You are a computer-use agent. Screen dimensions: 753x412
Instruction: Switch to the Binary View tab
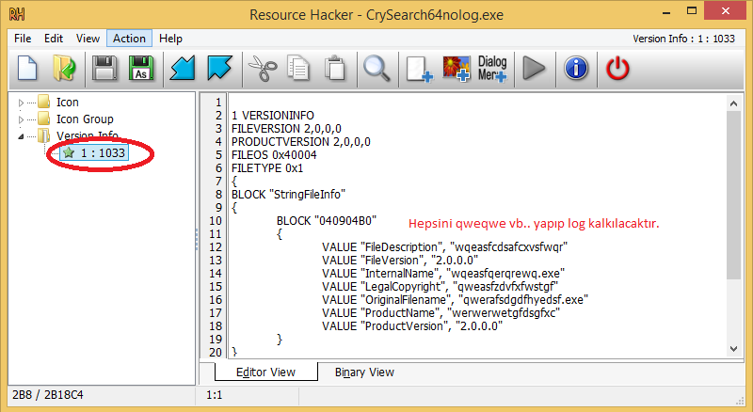(x=364, y=372)
